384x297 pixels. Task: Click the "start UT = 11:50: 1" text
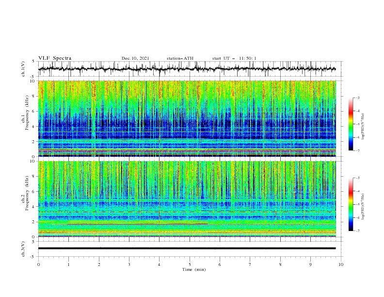click(x=234, y=58)
